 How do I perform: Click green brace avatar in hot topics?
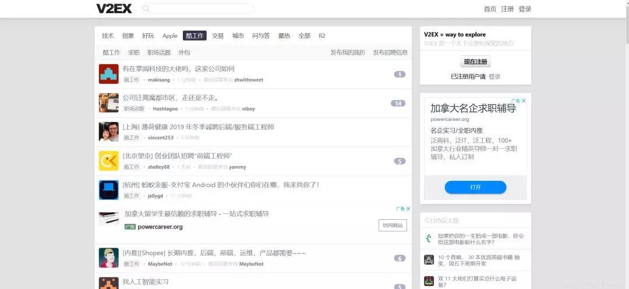point(429,238)
